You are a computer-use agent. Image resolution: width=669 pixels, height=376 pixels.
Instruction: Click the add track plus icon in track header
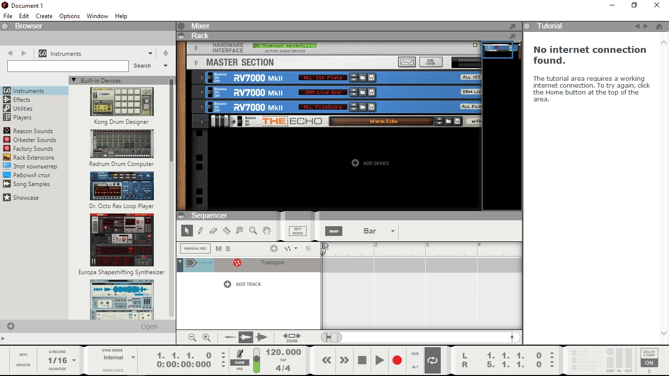tap(274, 249)
